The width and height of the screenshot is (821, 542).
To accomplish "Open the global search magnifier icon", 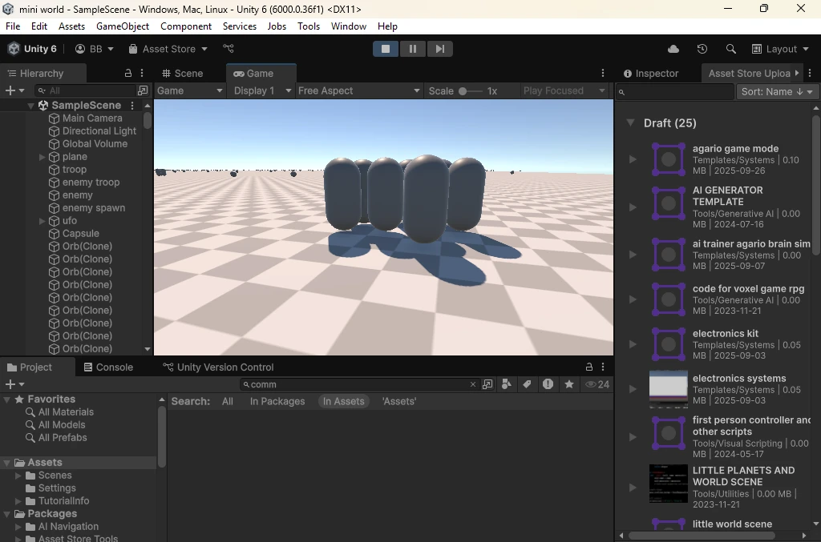I will coord(731,49).
